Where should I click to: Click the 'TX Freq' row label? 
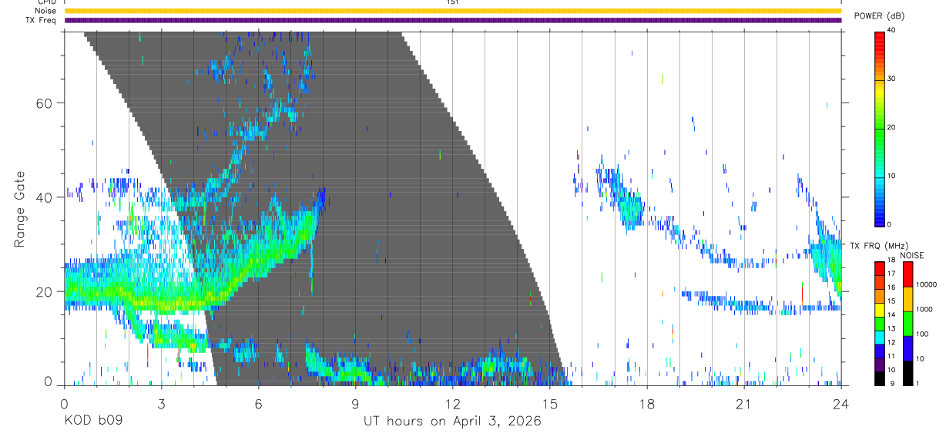tap(42, 20)
